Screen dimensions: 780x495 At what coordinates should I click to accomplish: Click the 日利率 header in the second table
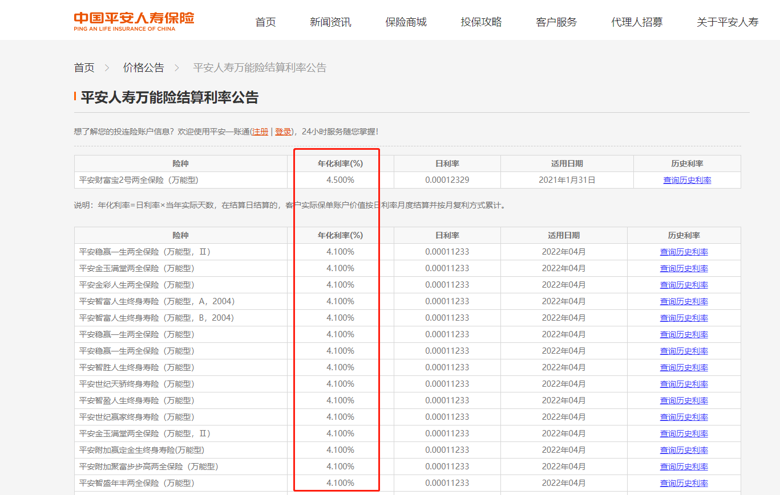(x=447, y=235)
